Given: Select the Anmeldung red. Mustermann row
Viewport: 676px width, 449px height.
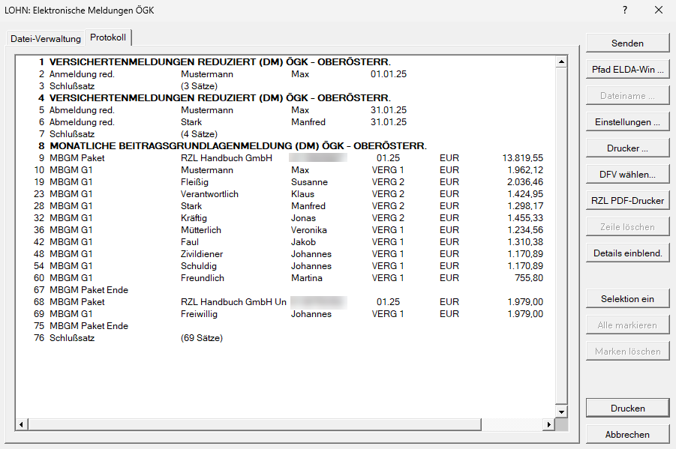Looking at the screenshot, I should point(225,74).
